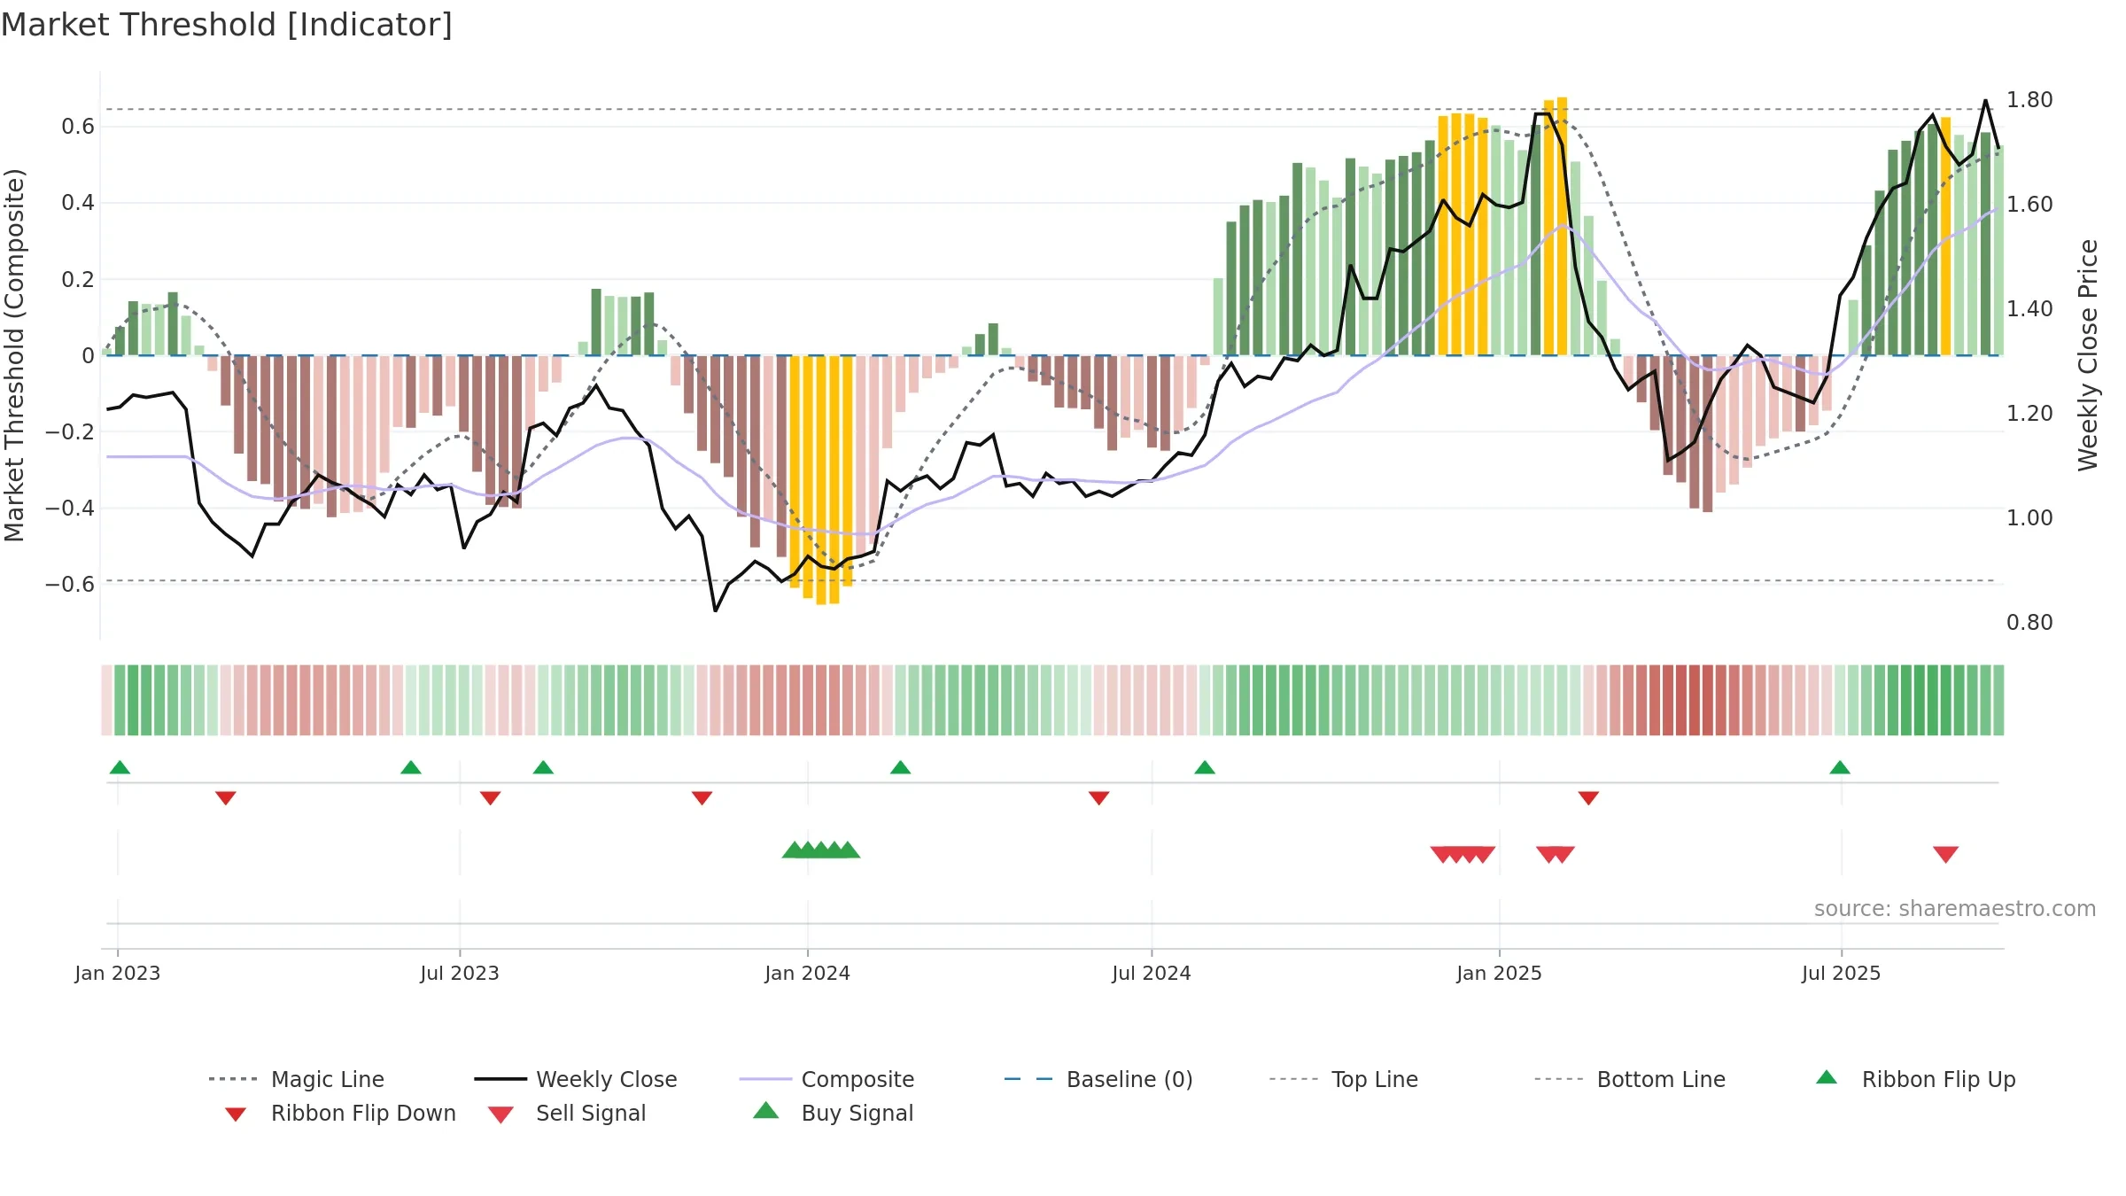
Task: Click the Ribbon Flip Down marker in late 2023
Action: [702, 798]
